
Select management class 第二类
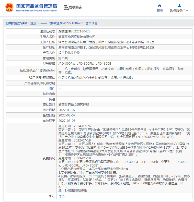pos(63,58)
